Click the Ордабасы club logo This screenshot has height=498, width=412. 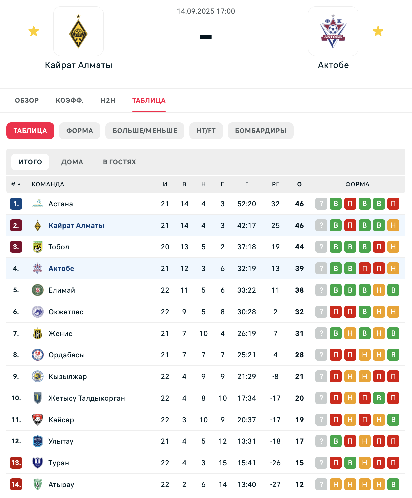[x=38, y=355]
